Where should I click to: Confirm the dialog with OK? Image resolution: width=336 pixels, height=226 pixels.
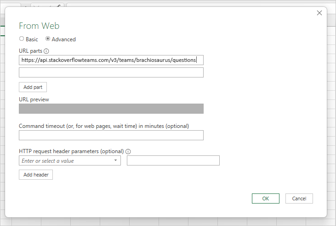[x=265, y=198]
